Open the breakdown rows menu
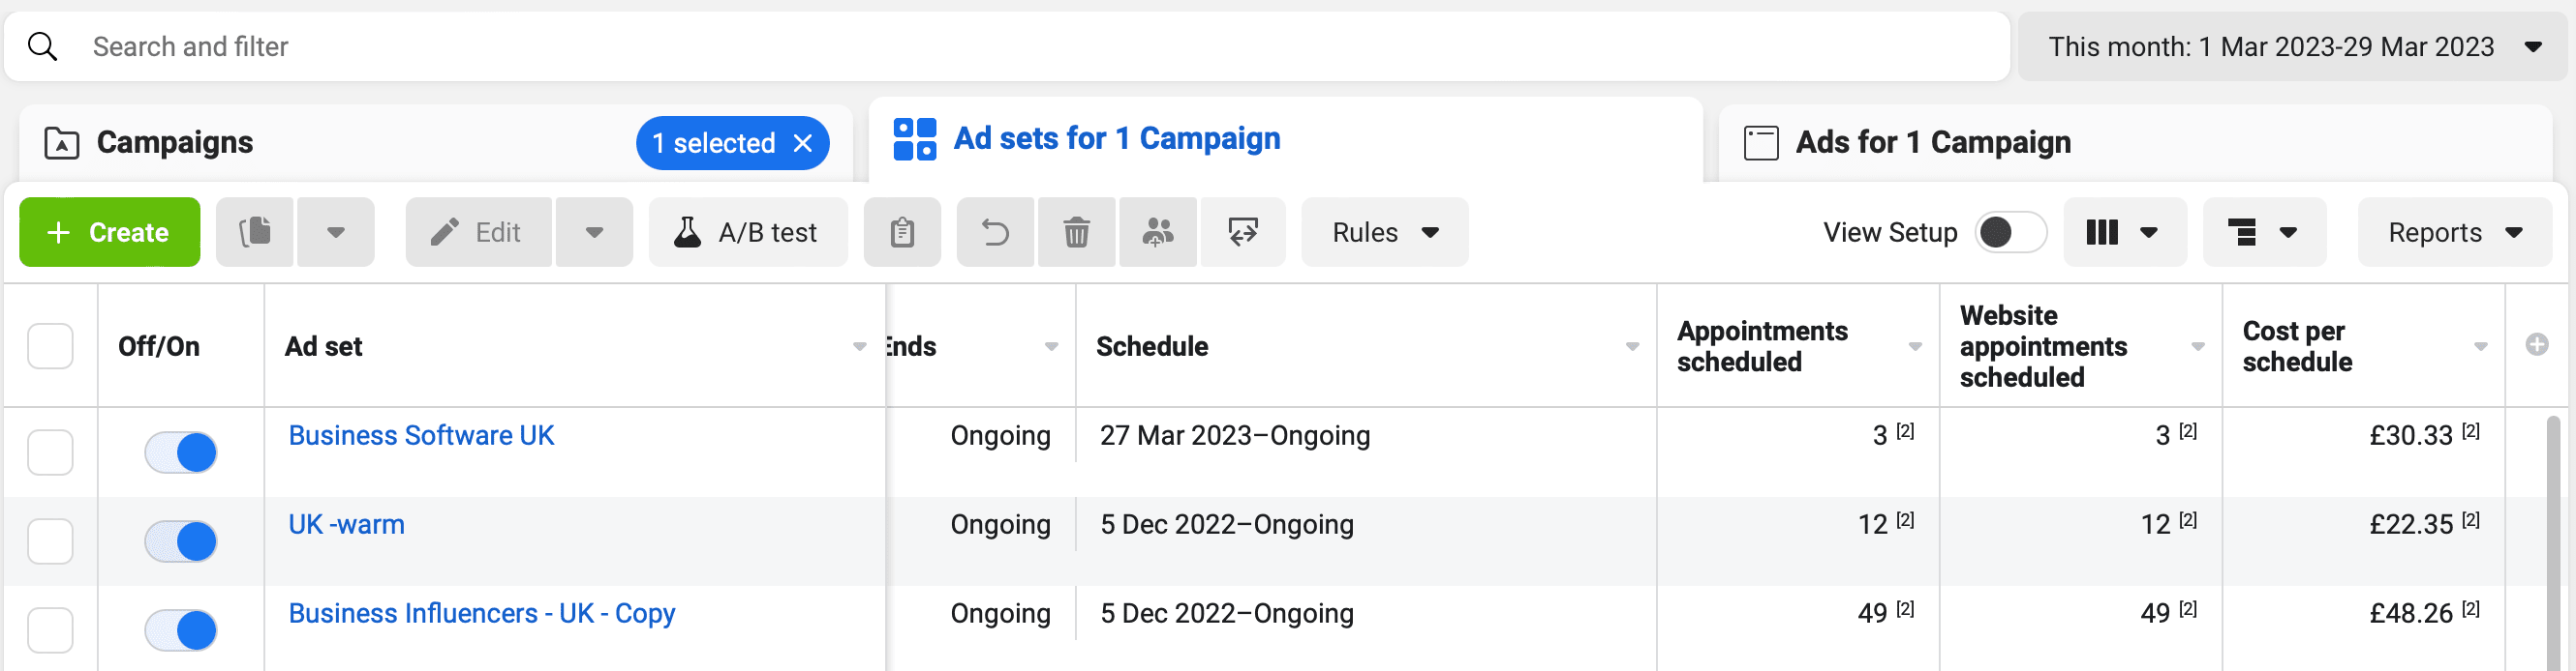 click(x=2263, y=233)
